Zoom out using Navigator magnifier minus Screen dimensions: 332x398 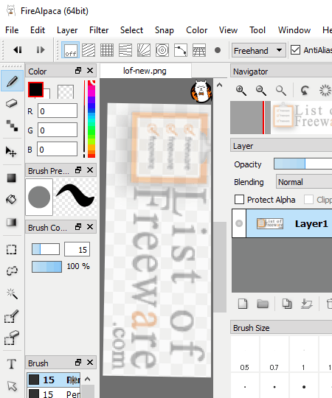261,91
